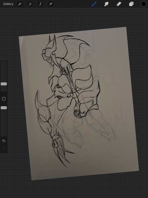Activate the Selection tool
This screenshot has height=198, width=148.
click(40, 4)
